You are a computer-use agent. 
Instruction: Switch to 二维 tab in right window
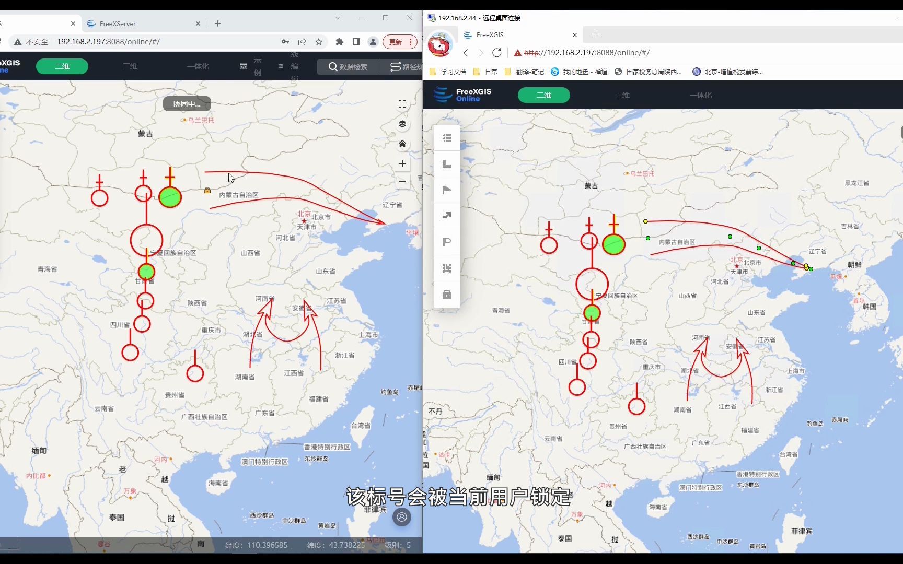(544, 95)
